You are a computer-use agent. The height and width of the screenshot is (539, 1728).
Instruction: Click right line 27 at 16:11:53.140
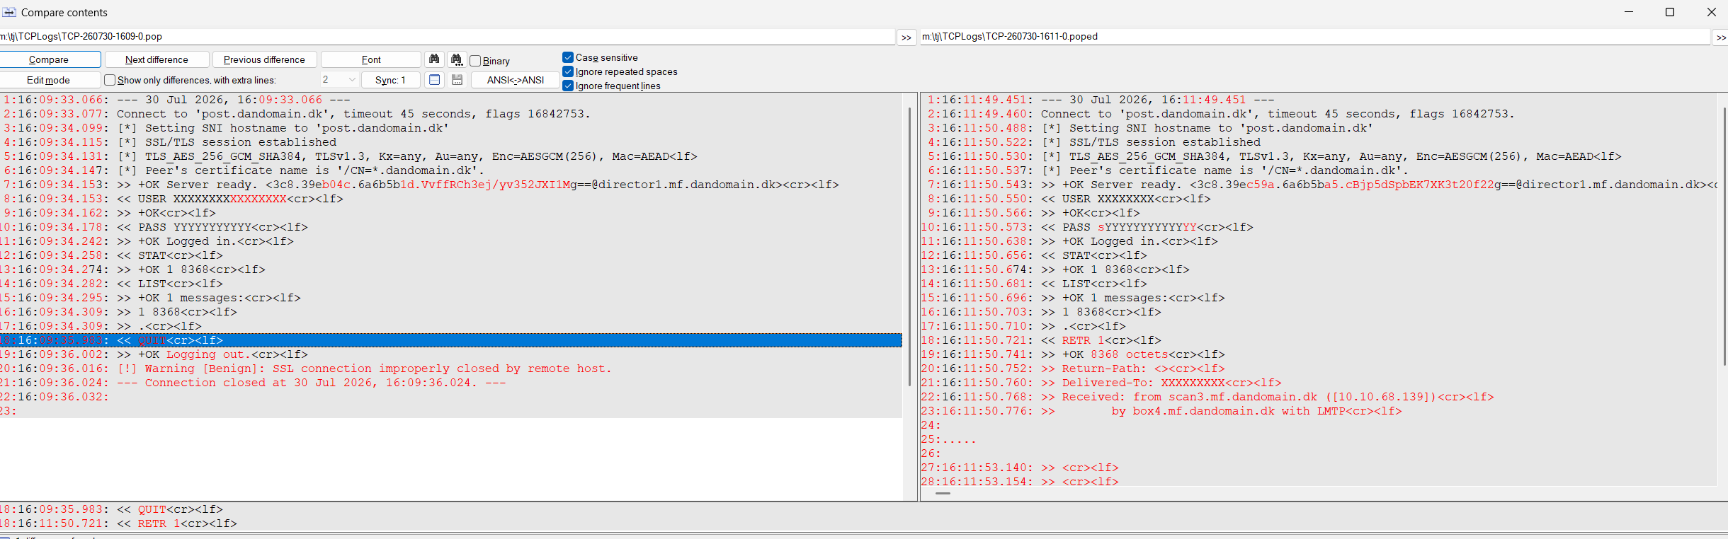tap(1319, 468)
